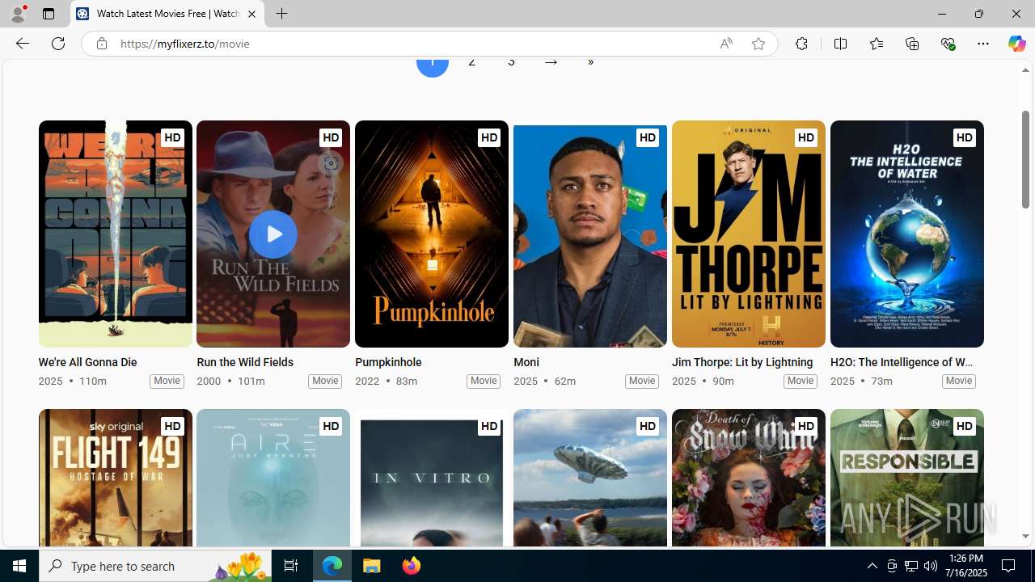The width and height of the screenshot is (1035, 582).
Task: Click H2O: The Intelligence of W... title
Action: (x=902, y=362)
